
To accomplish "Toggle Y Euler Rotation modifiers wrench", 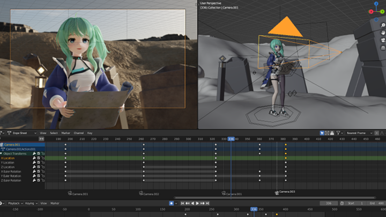I will pyautogui.click(x=34, y=176).
